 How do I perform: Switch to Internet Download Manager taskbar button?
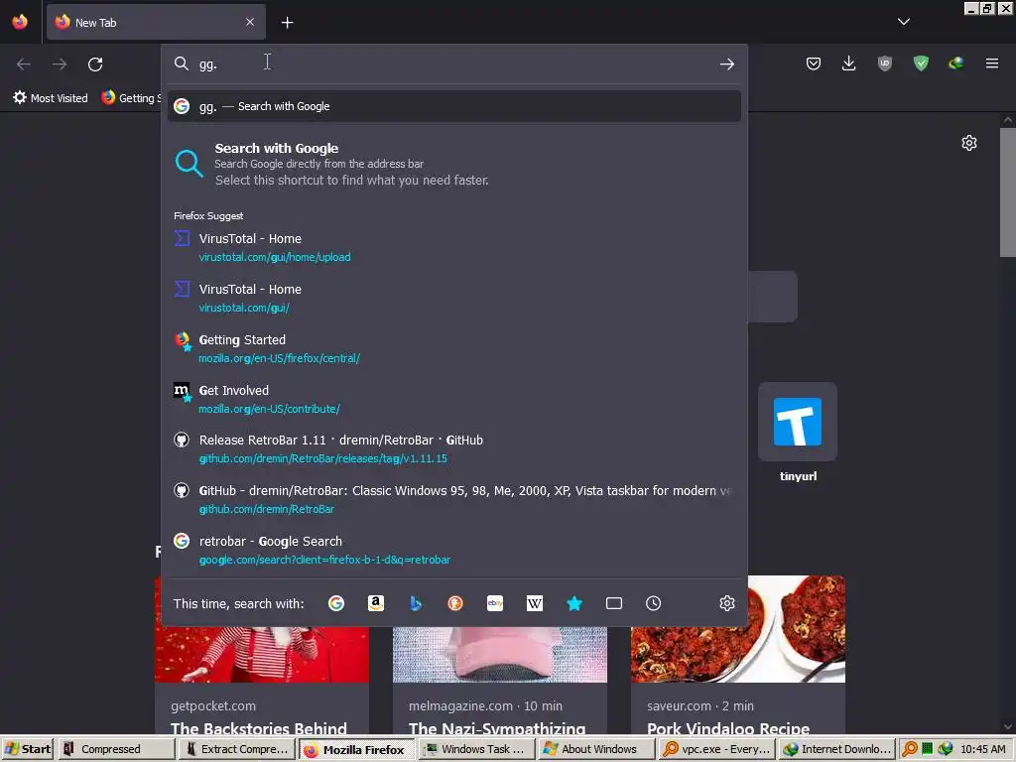pos(836,749)
